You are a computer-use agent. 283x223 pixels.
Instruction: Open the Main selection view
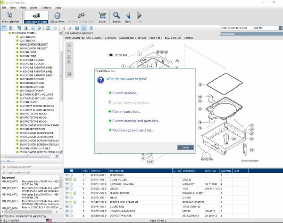click(10, 17)
